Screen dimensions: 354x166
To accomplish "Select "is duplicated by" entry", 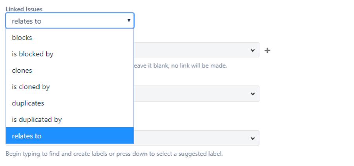I will pyautogui.click(x=70, y=120).
